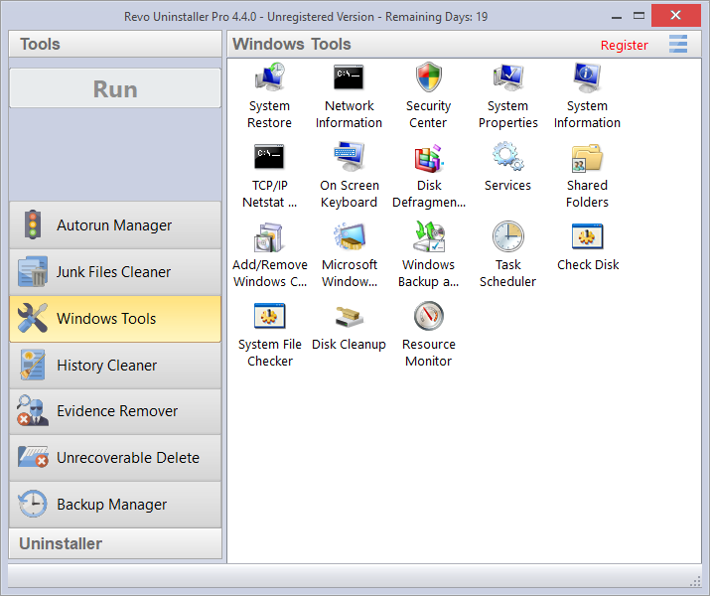
Task: Click the window resize grip
Action: pos(694,581)
